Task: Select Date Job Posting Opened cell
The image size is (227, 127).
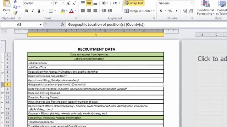Action: pos(95,93)
